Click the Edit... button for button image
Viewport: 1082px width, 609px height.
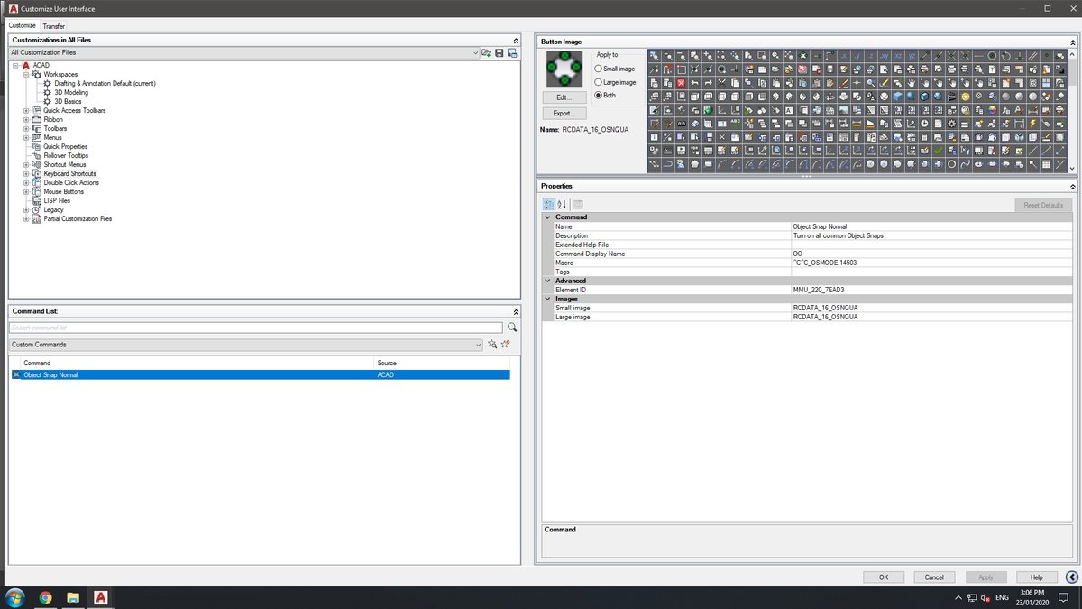click(x=564, y=97)
